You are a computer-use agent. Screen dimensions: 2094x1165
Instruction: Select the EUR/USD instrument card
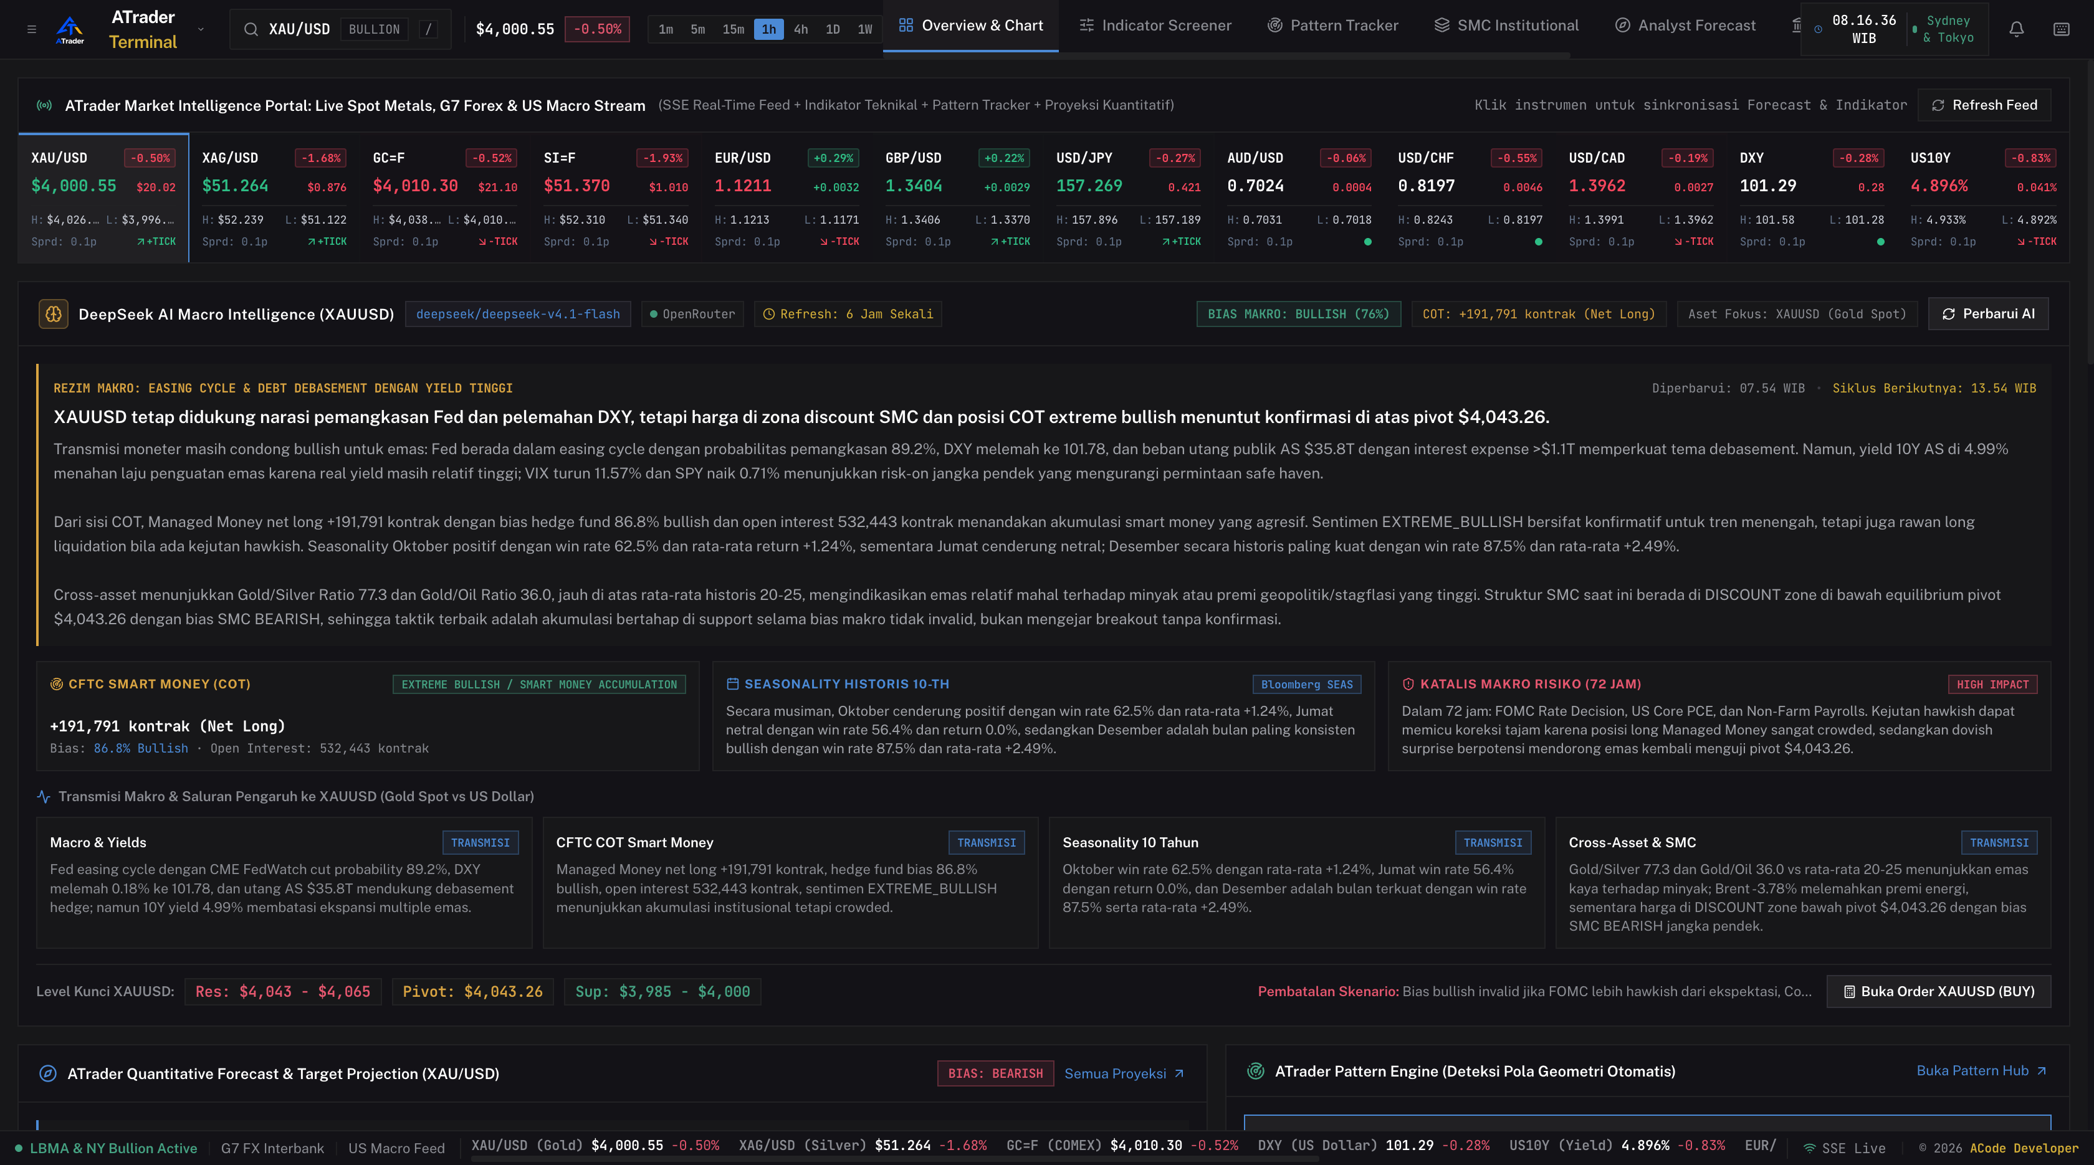click(x=787, y=198)
